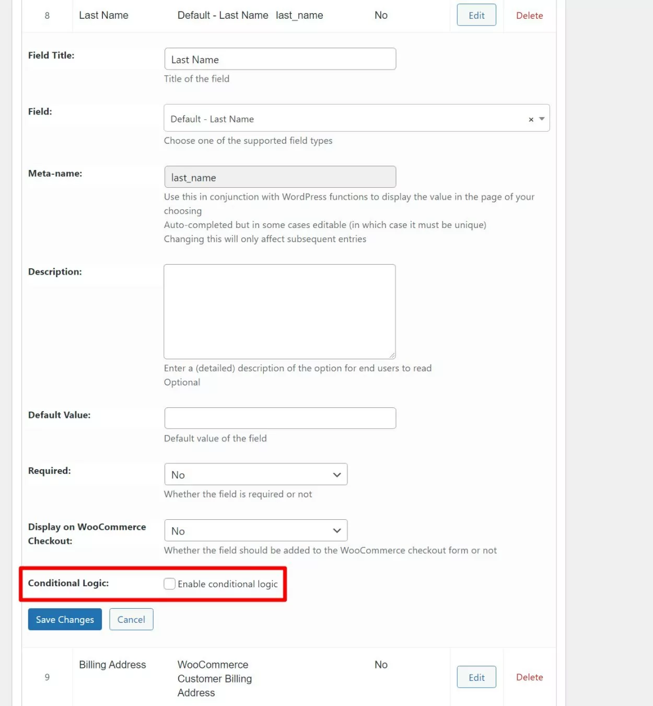This screenshot has width=653, height=706.
Task: Cancel editing the Last Name field
Action: coord(131,619)
